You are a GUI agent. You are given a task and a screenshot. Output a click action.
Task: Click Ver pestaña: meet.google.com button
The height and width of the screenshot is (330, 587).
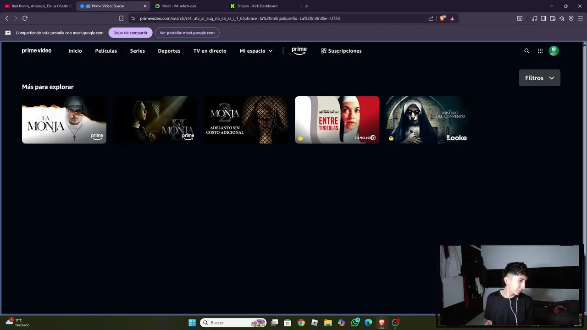[x=187, y=33]
